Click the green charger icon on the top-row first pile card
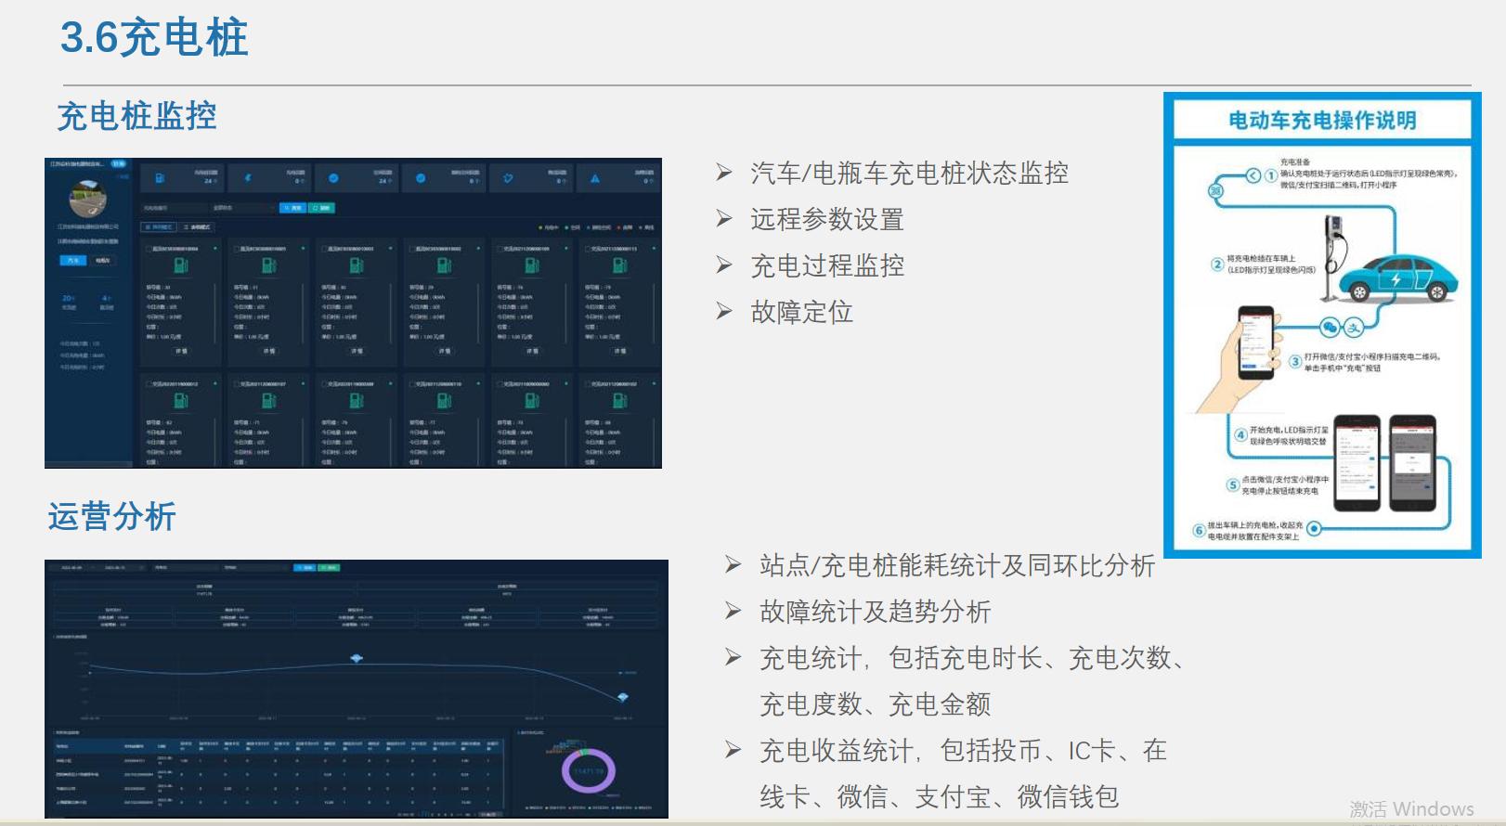The width and height of the screenshot is (1506, 826). (x=181, y=265)
